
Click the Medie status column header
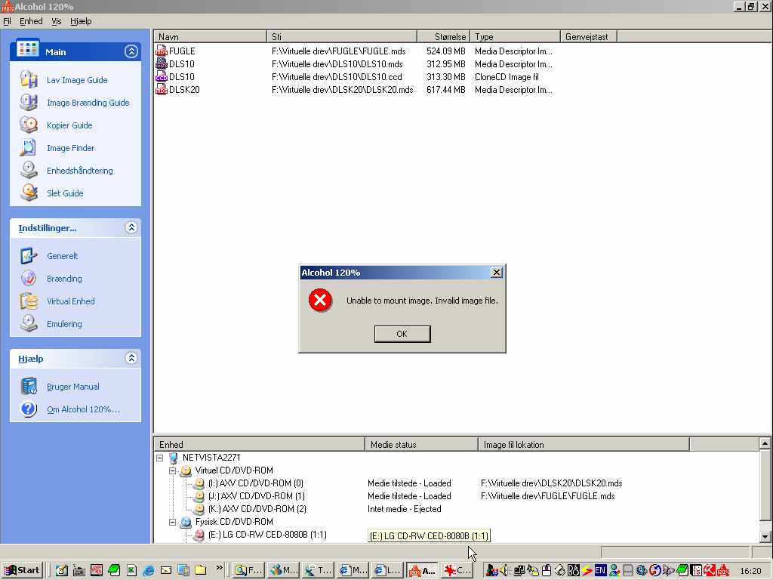421,444
